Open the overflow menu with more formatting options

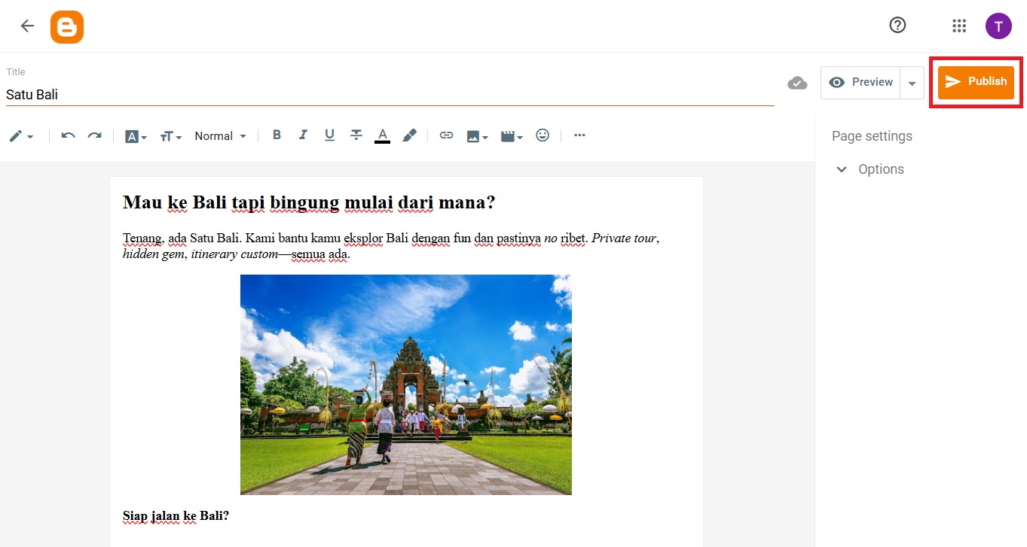pos(579,135)
